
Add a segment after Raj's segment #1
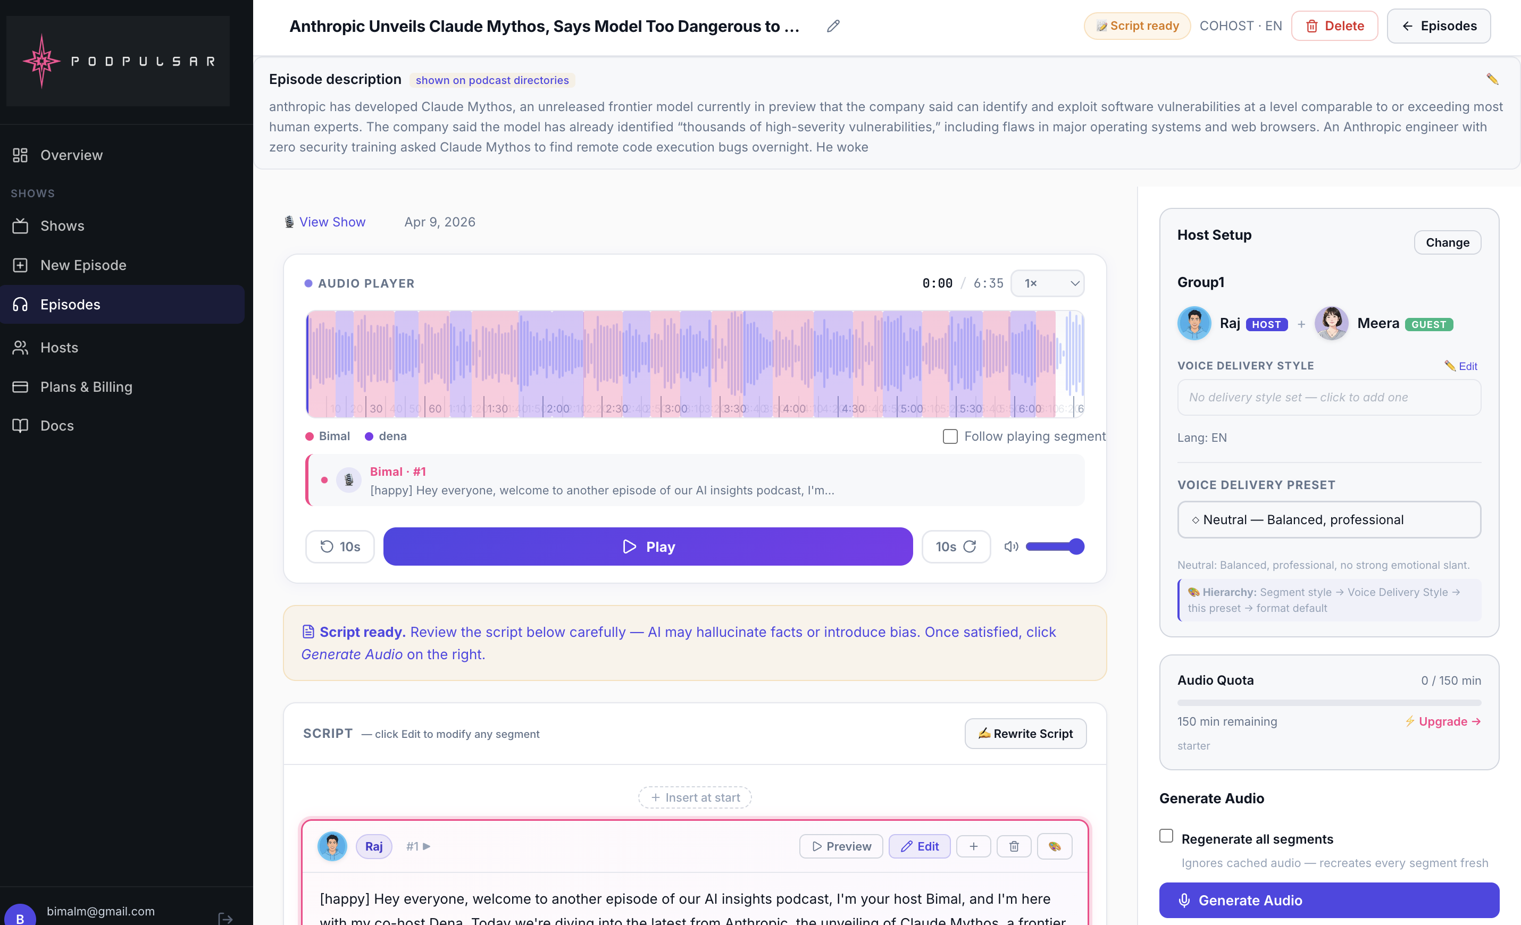point(973,846)
